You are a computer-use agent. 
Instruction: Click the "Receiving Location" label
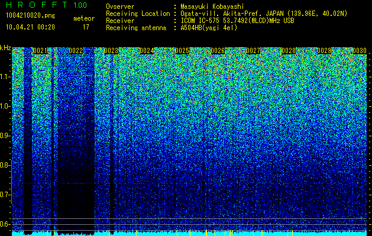click(x=138, y=14)
